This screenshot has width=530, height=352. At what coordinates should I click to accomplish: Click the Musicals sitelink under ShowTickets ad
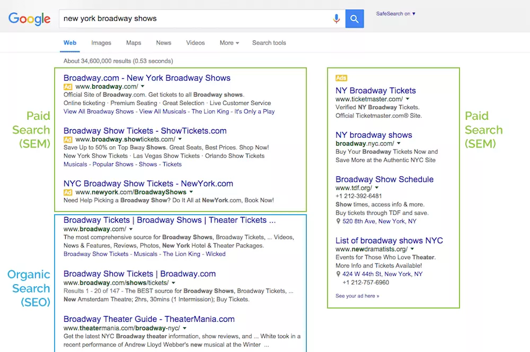point(75,164)
